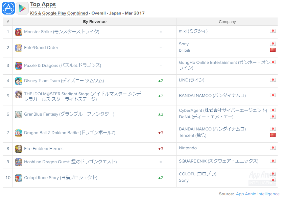This screenshot has height=198, width=282.
Task: Open the Hoshi no Dragon Quest app icon
Action: (19, 162)
